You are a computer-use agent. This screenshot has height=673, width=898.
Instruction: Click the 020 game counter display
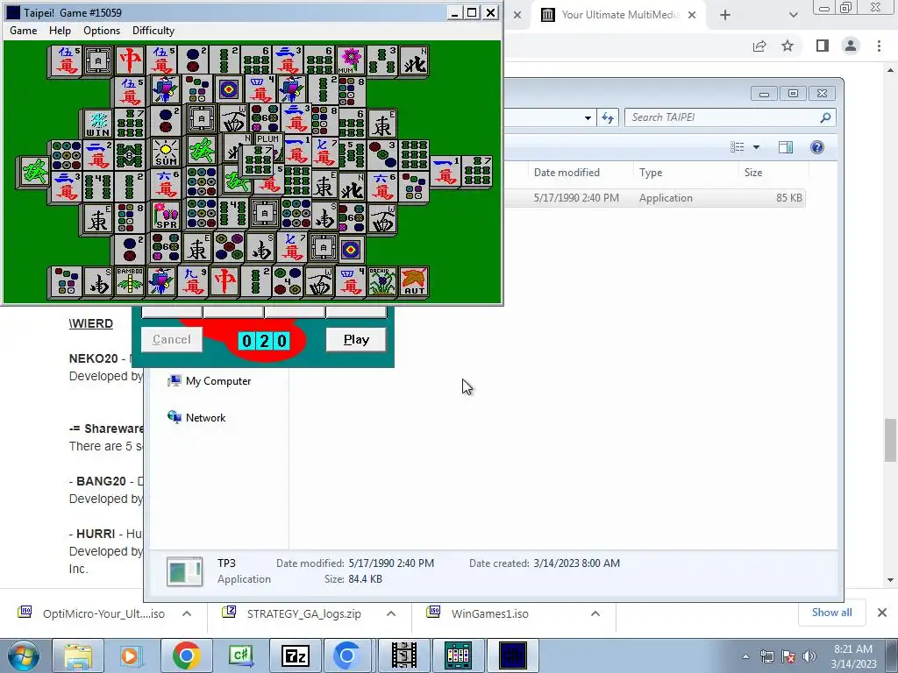(x=264, y=341)
